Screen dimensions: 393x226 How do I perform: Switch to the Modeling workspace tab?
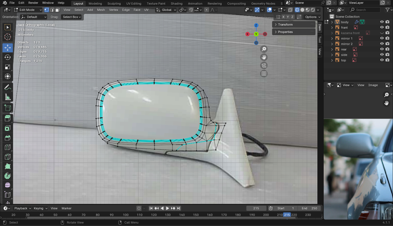point(95,4)
